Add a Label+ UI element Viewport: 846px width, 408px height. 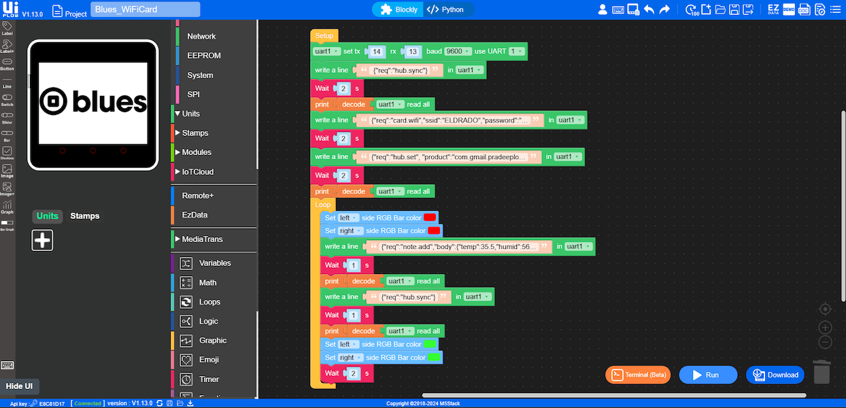coord(7,45)
